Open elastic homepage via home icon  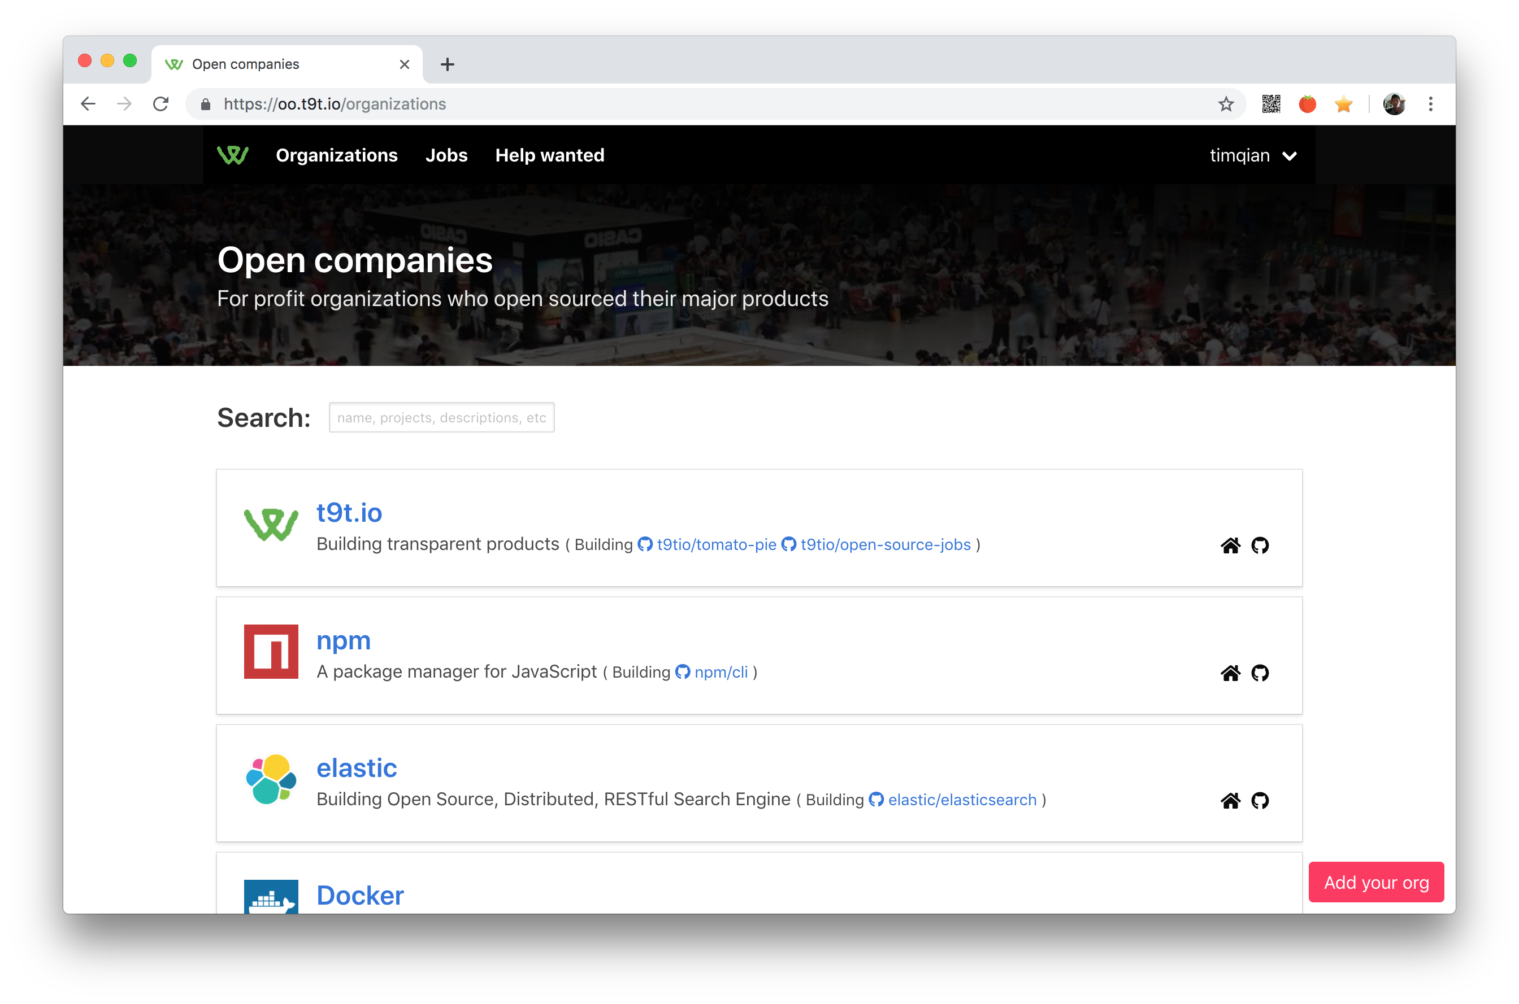click(1230, 800)
